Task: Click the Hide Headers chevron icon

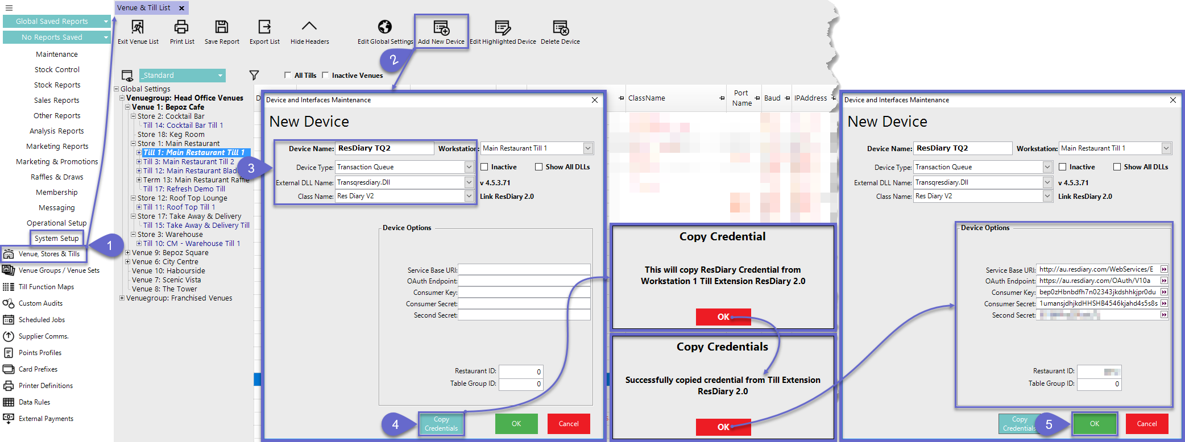Action: pyautogui.click(x=309, y=26)
